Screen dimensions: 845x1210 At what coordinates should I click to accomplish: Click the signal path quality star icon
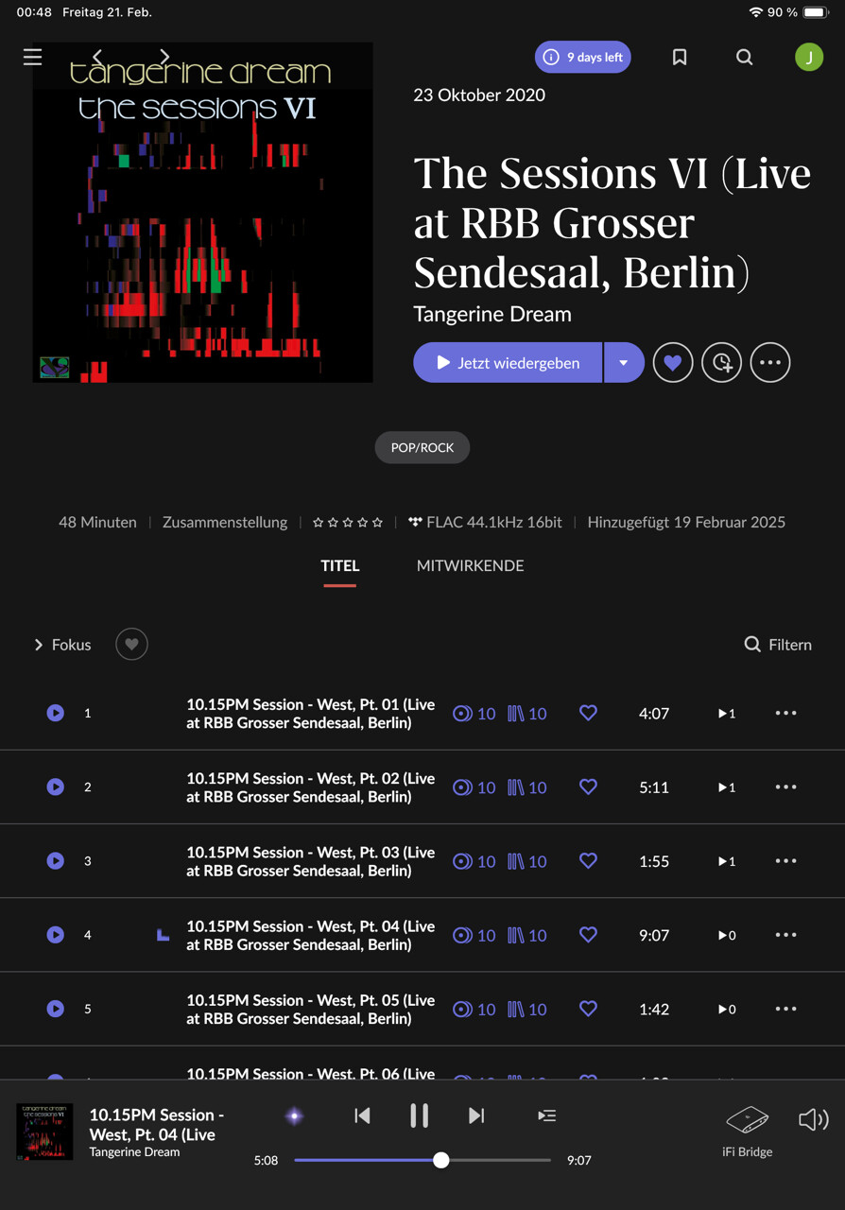pyautogui.click(x=294, y=1116)
